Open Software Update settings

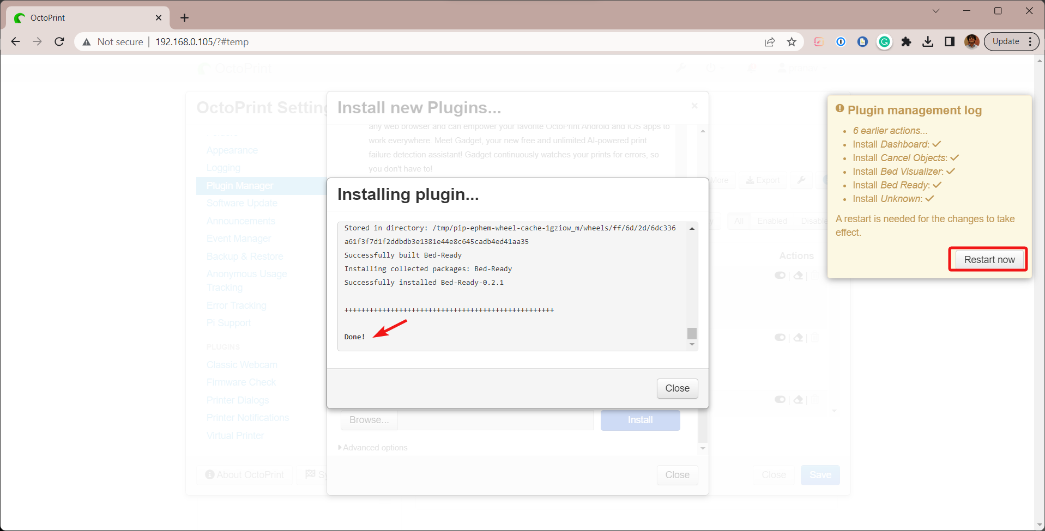pyautogui.click(x=242, y=203)
